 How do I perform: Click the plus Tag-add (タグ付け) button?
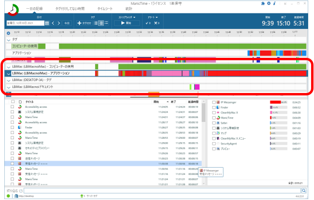coord(84,23)
